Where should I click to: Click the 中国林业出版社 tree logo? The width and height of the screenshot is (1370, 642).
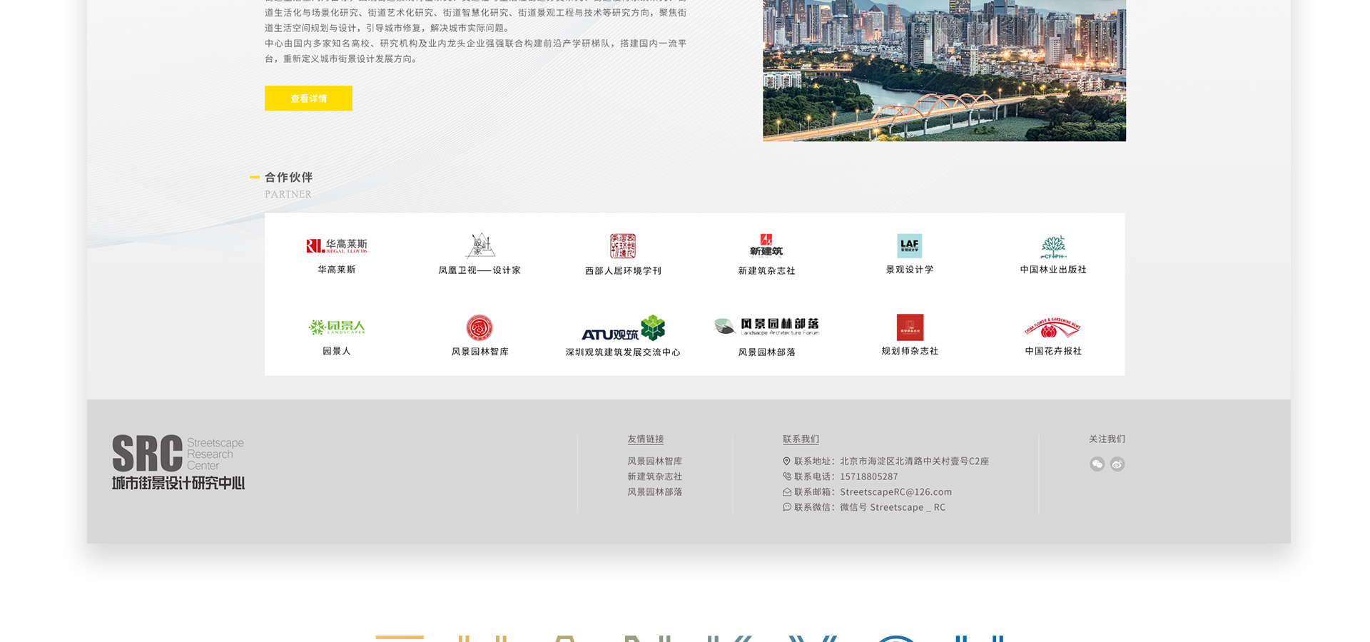coord(1053,247)
